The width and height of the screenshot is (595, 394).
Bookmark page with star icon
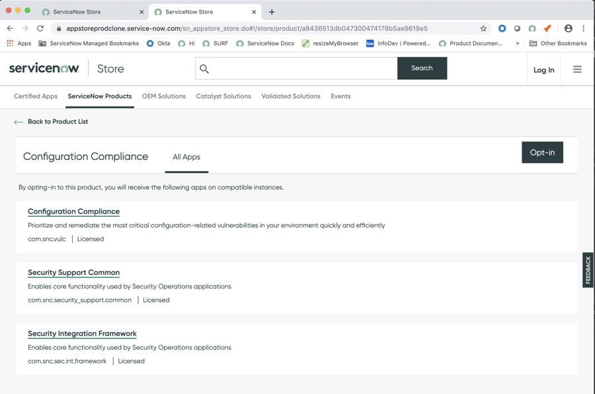[483, 28]
